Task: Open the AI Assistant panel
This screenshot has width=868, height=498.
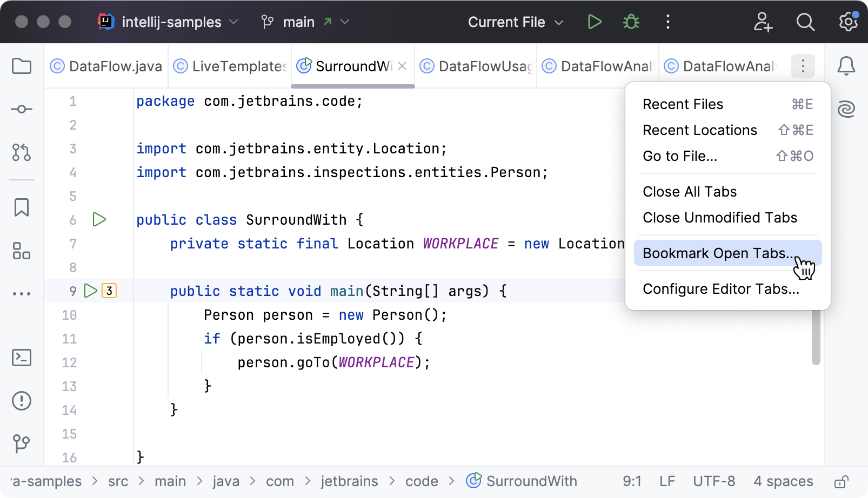Action: click(846, 109)
